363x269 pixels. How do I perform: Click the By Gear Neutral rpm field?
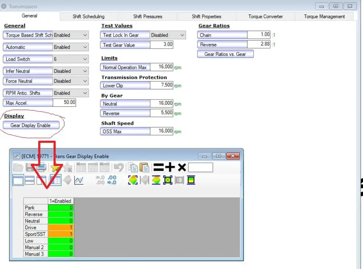162,103
